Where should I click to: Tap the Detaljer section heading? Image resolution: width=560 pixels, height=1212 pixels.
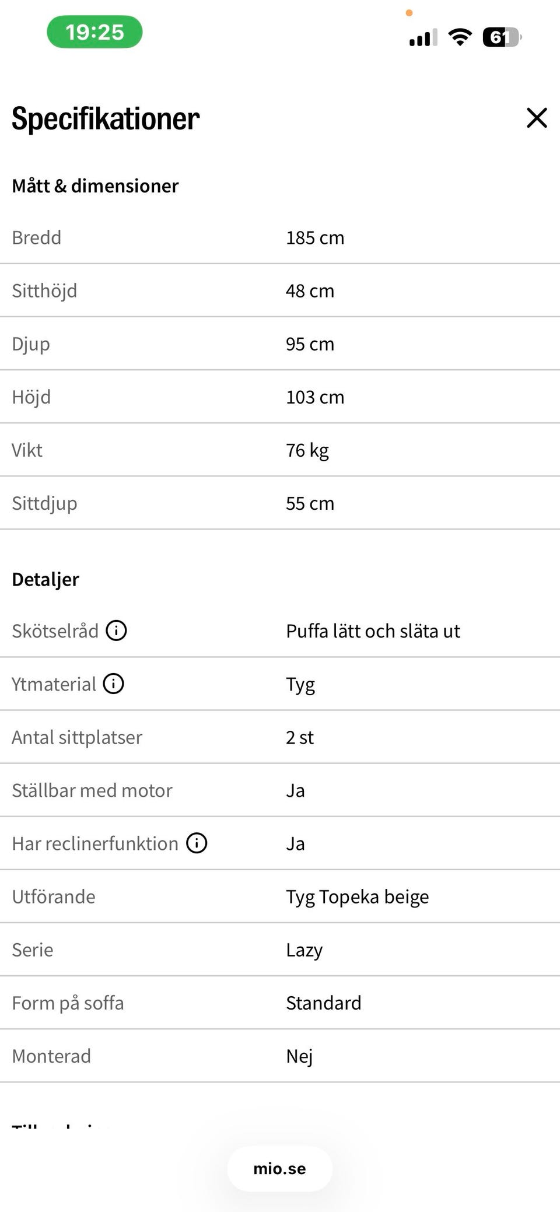[x=45, y=579]
